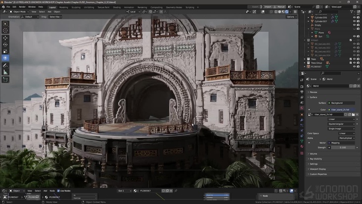Image resolution: width=362 pixels, height=204 pixels.
Task: Open the Scene properties tab
Action: tap(302, 102)
